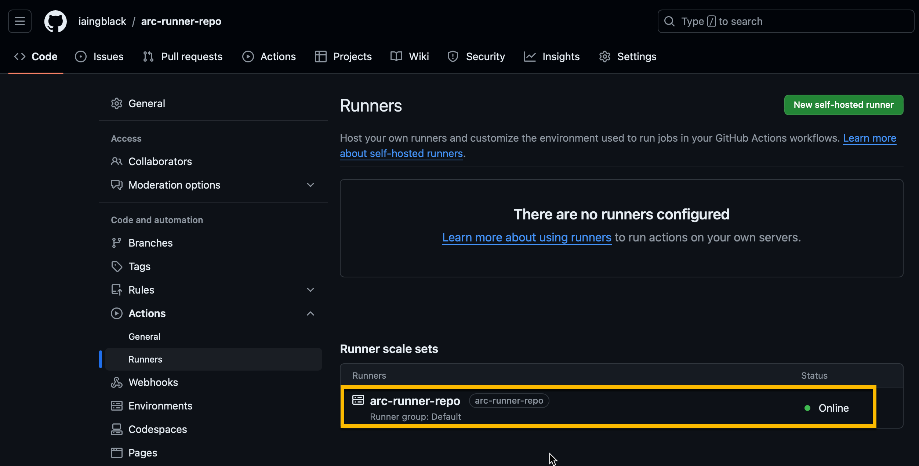Click New self-hosted runner button
919x466 pixels.
pos(844,105)
